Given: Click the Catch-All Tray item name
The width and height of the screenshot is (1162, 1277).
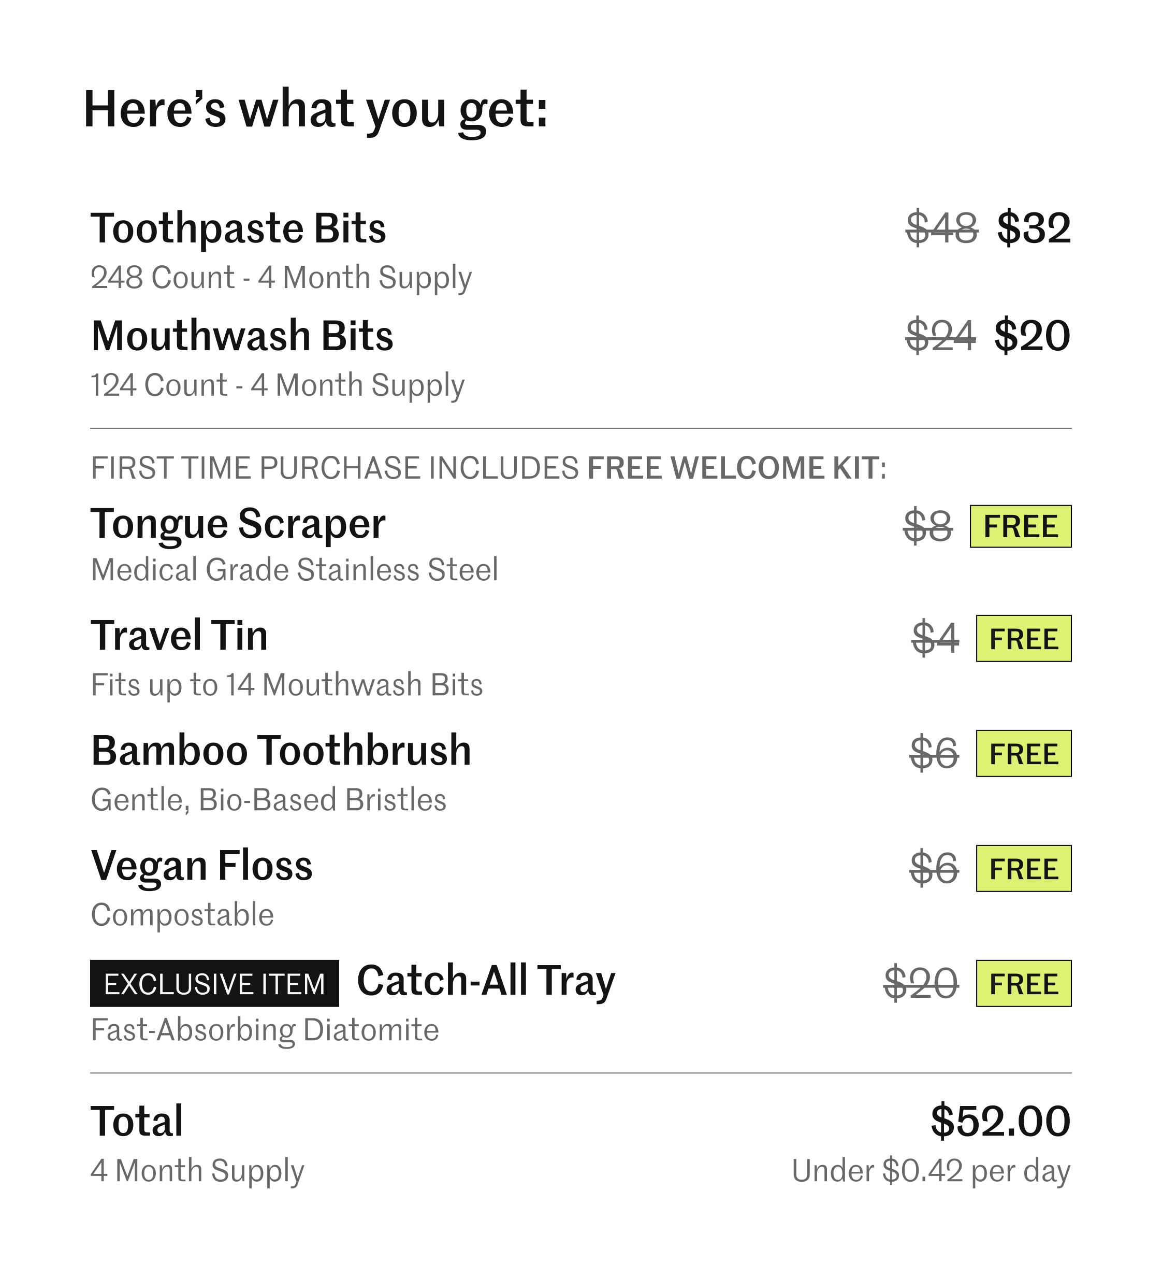Looking at the screenshot, I should (x=486, y=981).
